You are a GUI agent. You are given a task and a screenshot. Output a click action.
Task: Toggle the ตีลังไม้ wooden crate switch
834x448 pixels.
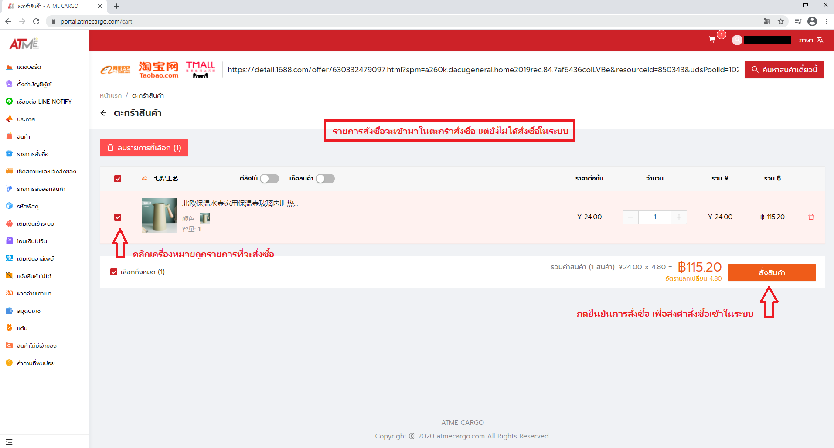coord(269,179)
